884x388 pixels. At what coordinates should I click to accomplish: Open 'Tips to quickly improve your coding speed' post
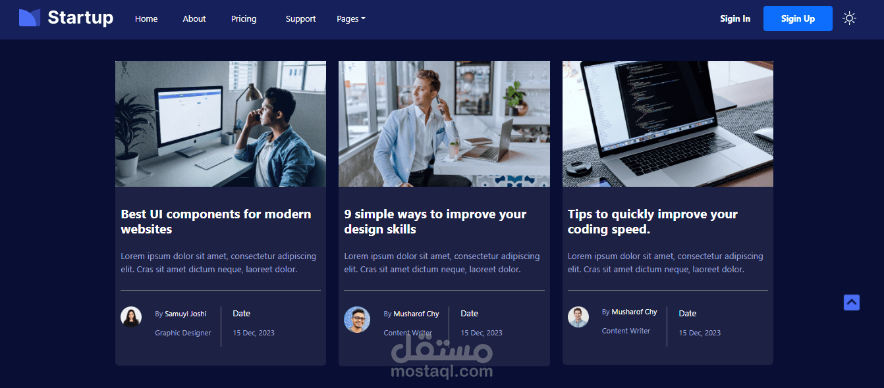[653, 222]
